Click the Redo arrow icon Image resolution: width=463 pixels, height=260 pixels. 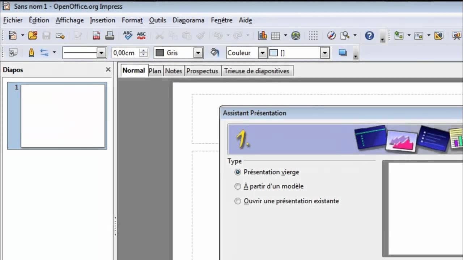[x=238, y=35]
